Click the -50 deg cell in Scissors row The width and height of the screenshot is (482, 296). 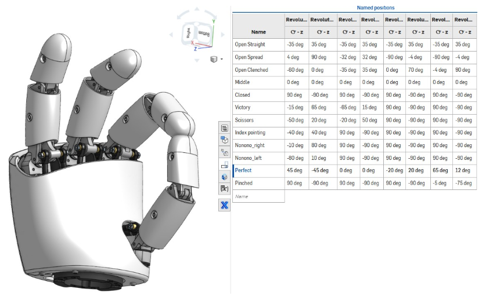pos(297,120)
